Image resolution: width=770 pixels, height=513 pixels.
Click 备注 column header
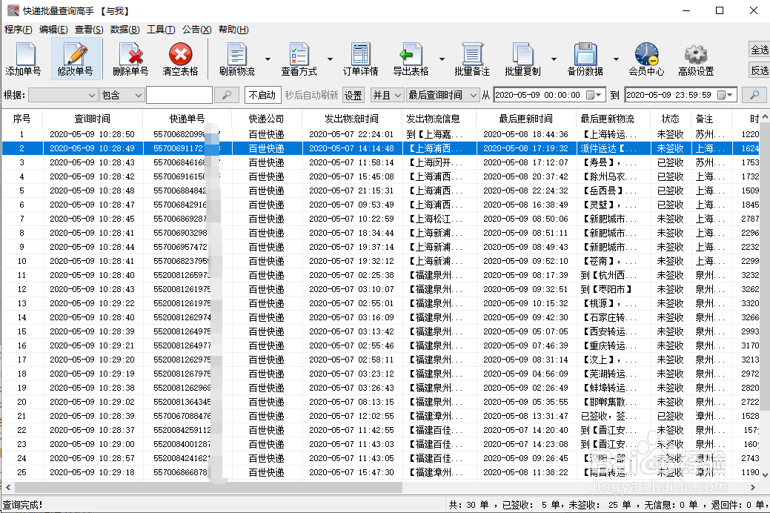tap(704, 119)
